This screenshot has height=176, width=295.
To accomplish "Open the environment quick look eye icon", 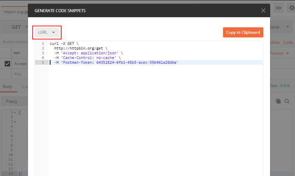I will click(x=278, y=8).
